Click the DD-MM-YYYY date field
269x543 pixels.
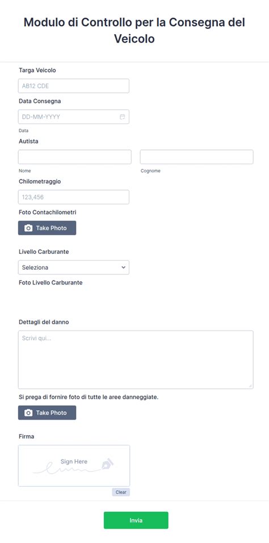(x=74, y=117)
